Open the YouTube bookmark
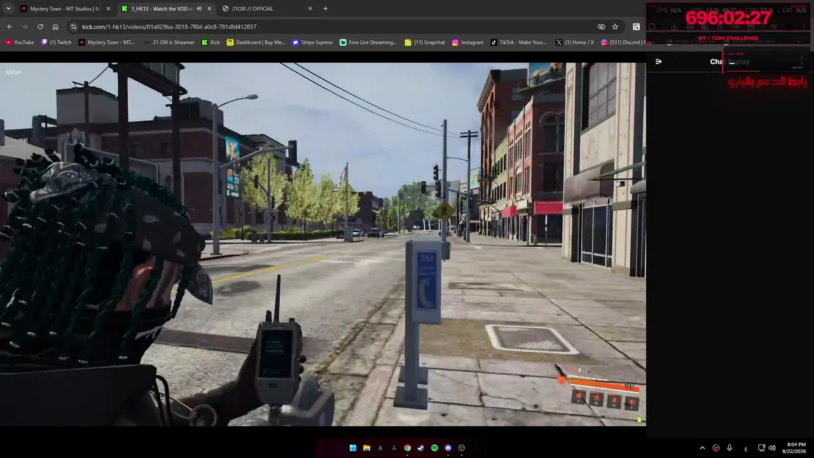Viewport: 814px width, 458px height. click(20, 43)
